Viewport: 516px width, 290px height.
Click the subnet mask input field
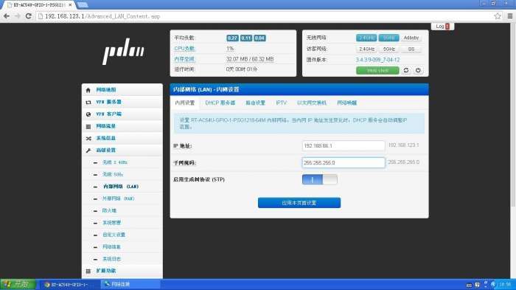pyautogui.click(x=344, y=163)
